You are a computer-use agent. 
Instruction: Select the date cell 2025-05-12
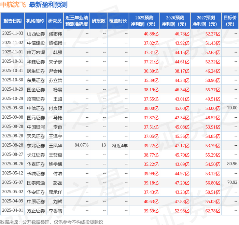[13, 173]
